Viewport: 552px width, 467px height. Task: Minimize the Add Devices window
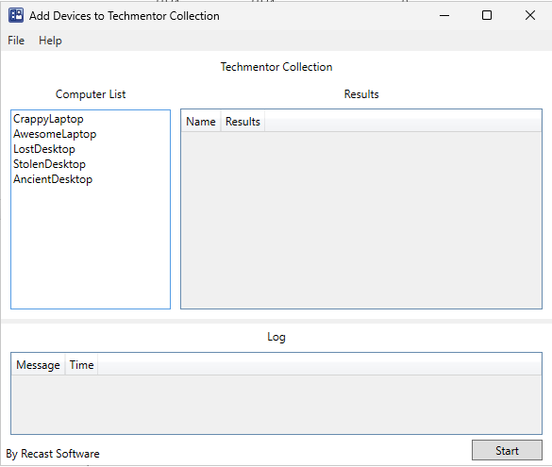[444, 15]
